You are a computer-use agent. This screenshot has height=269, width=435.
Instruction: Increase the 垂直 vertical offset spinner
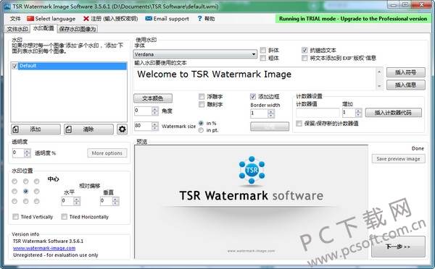(x=116, y=200)
